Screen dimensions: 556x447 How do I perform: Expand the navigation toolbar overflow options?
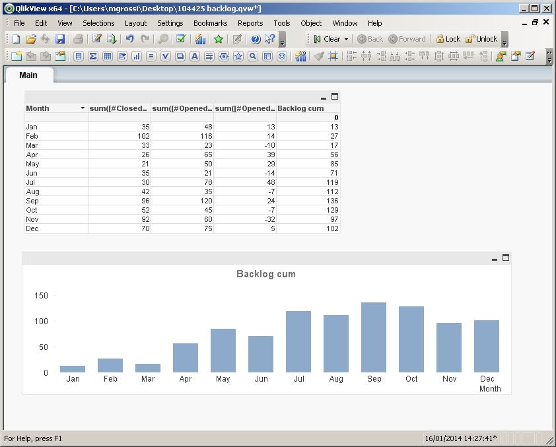pos(505,41)
